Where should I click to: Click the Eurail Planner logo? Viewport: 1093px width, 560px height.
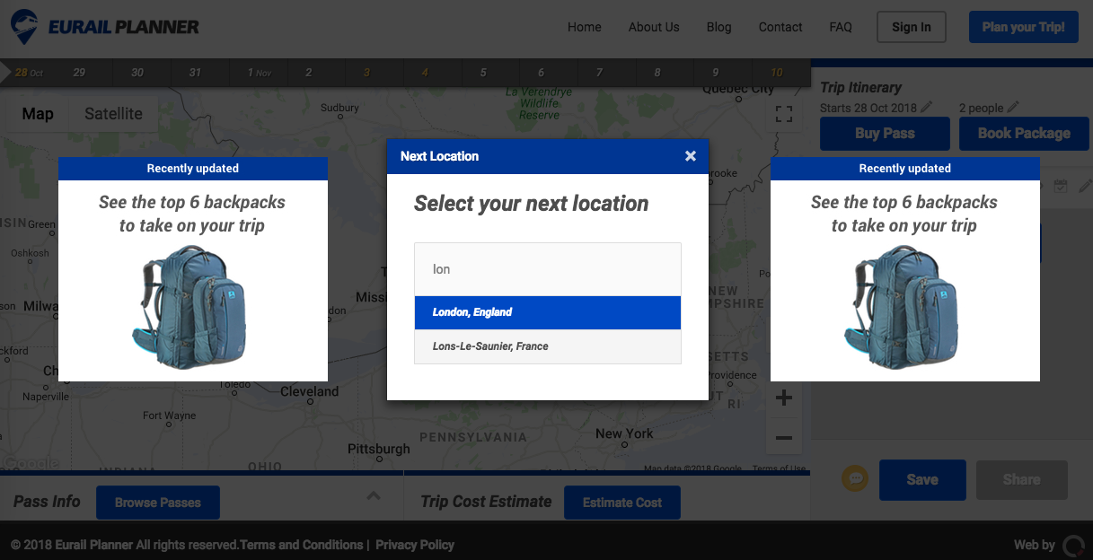click(105, 27)
